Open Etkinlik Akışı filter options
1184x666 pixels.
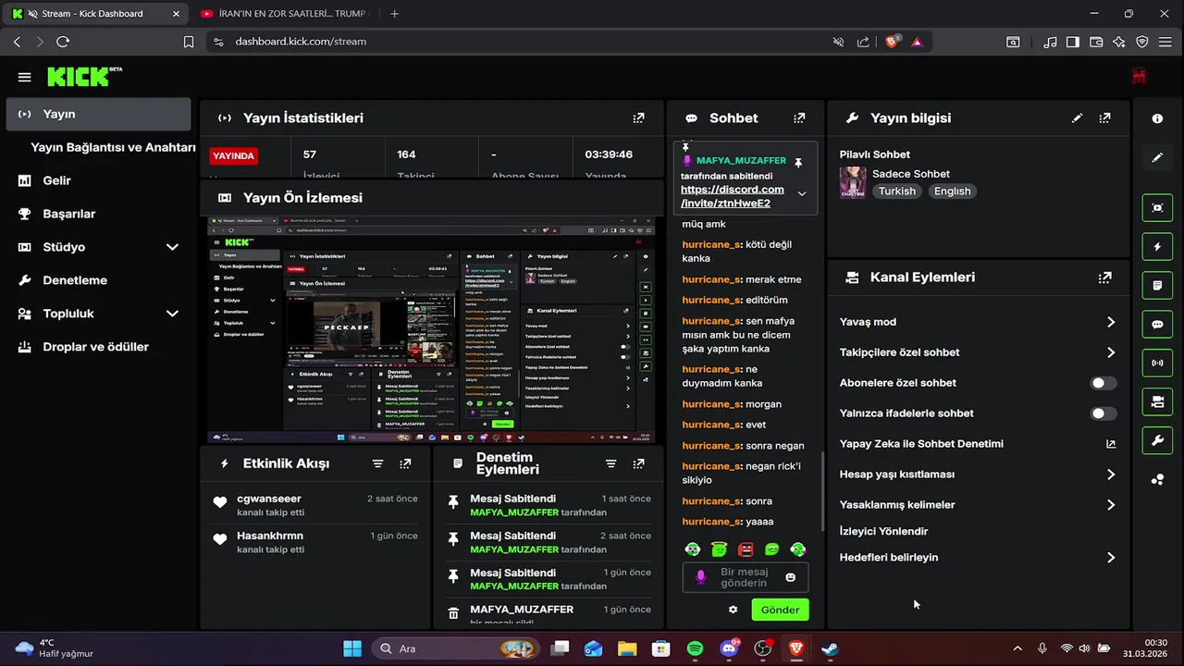[x=377, y=463]
